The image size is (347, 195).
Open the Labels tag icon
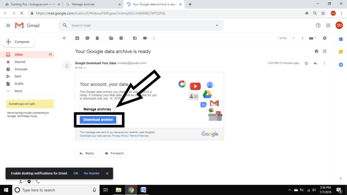(145, 38)
